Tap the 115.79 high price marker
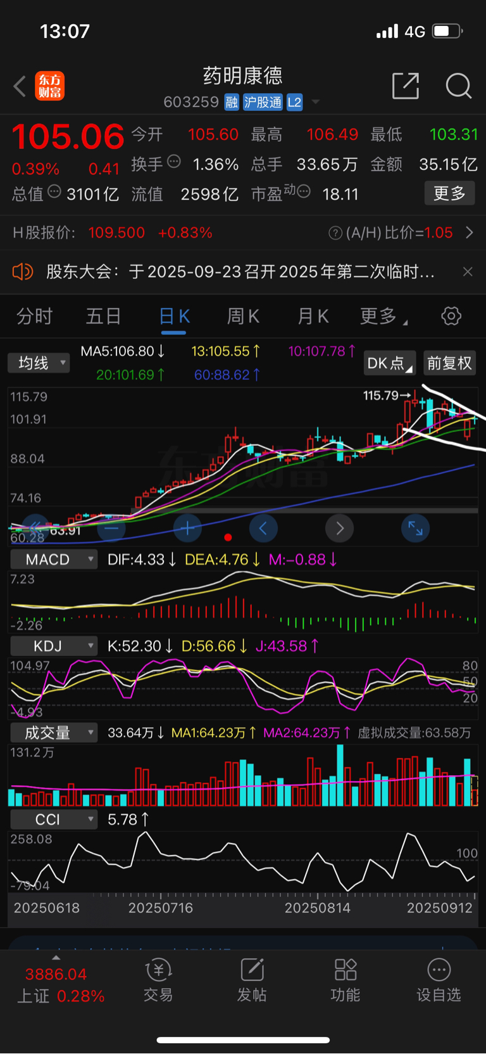 click(x=387, y=395)
